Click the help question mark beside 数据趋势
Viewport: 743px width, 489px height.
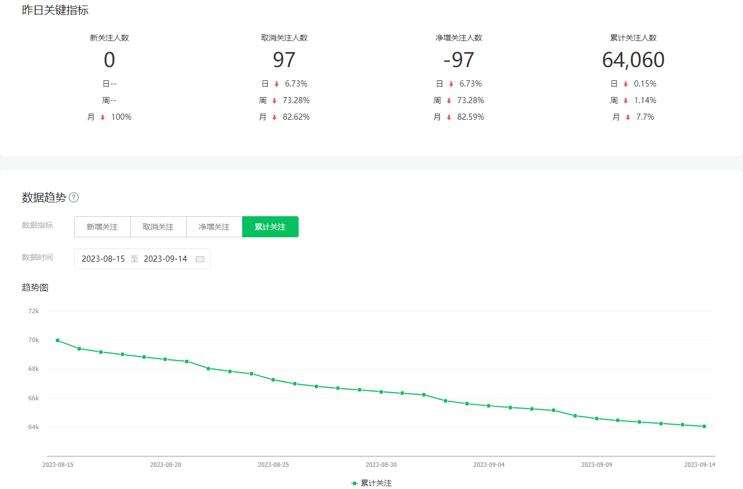click(74, 197)
